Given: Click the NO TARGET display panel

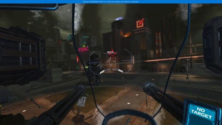Looking at the screenshot, I should click(x=202, y=113).
